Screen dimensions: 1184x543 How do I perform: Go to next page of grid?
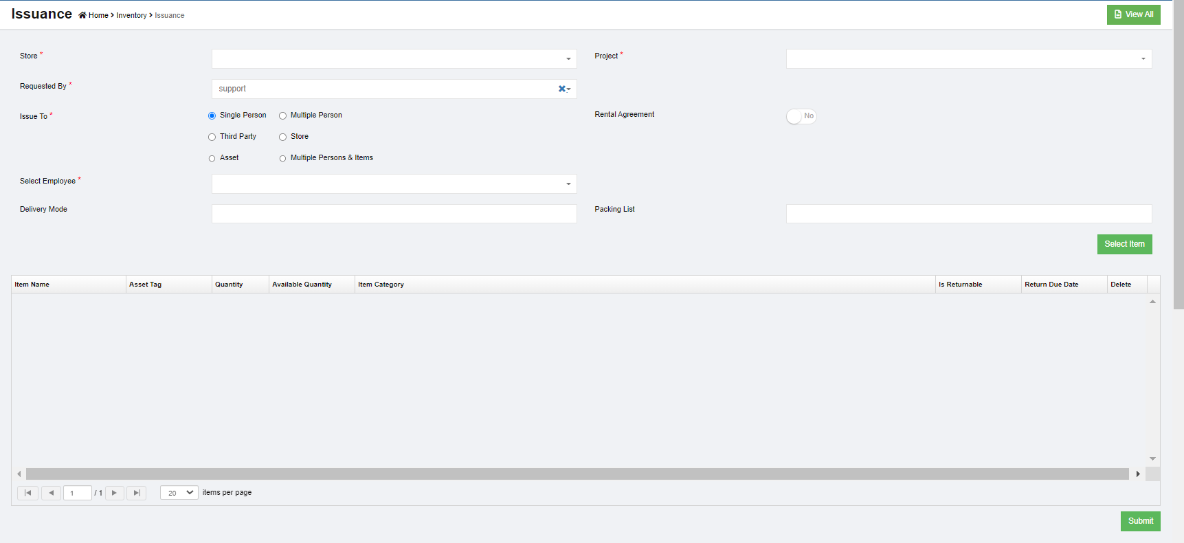[114, 493]
